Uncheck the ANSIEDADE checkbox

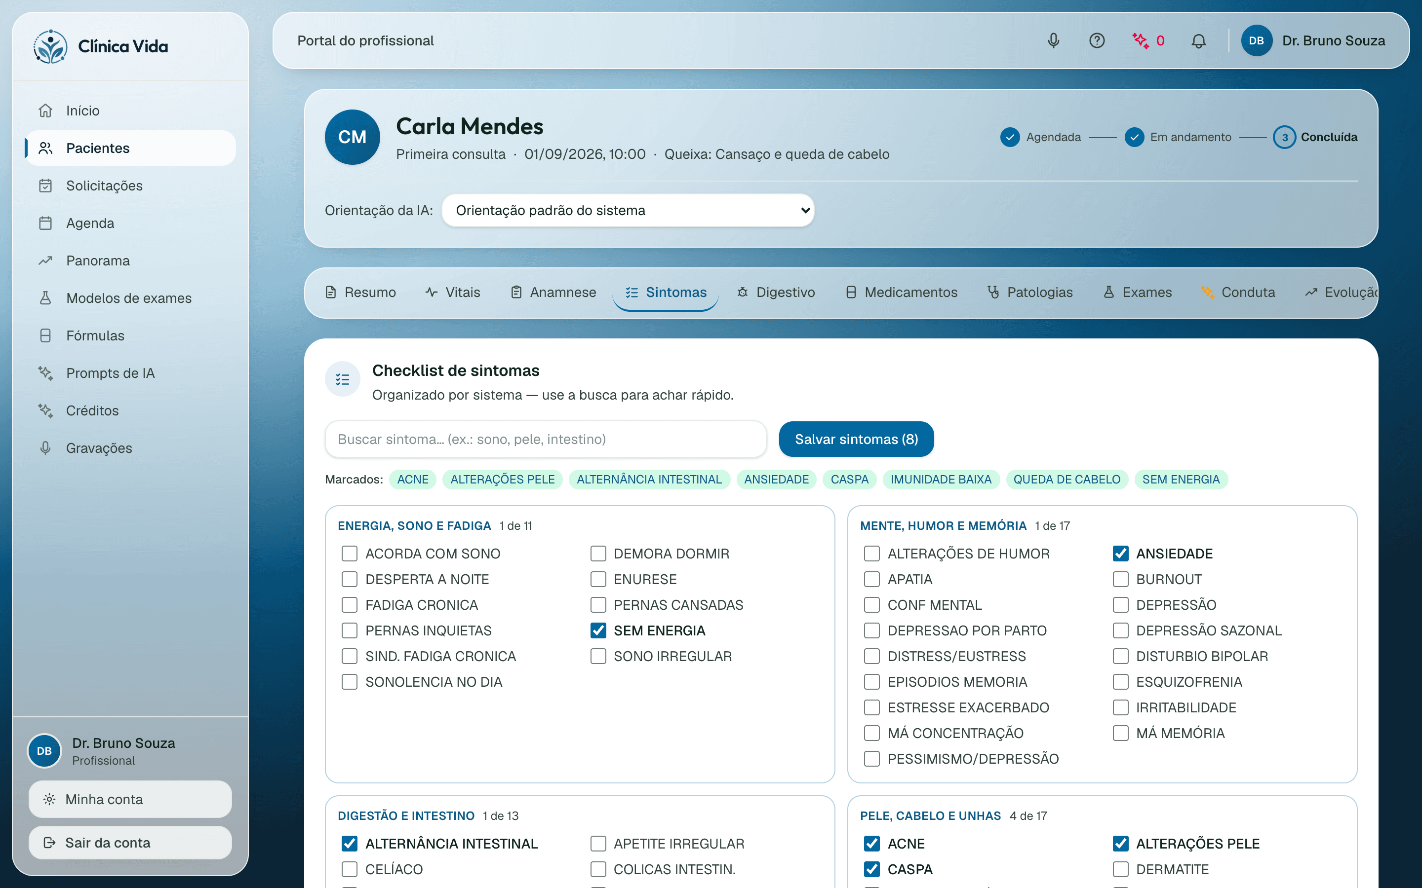pos(1120,553)
